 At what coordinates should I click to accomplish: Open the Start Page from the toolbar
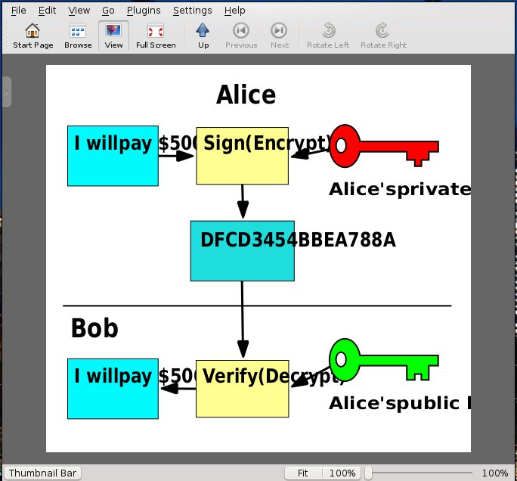[33, 36]
